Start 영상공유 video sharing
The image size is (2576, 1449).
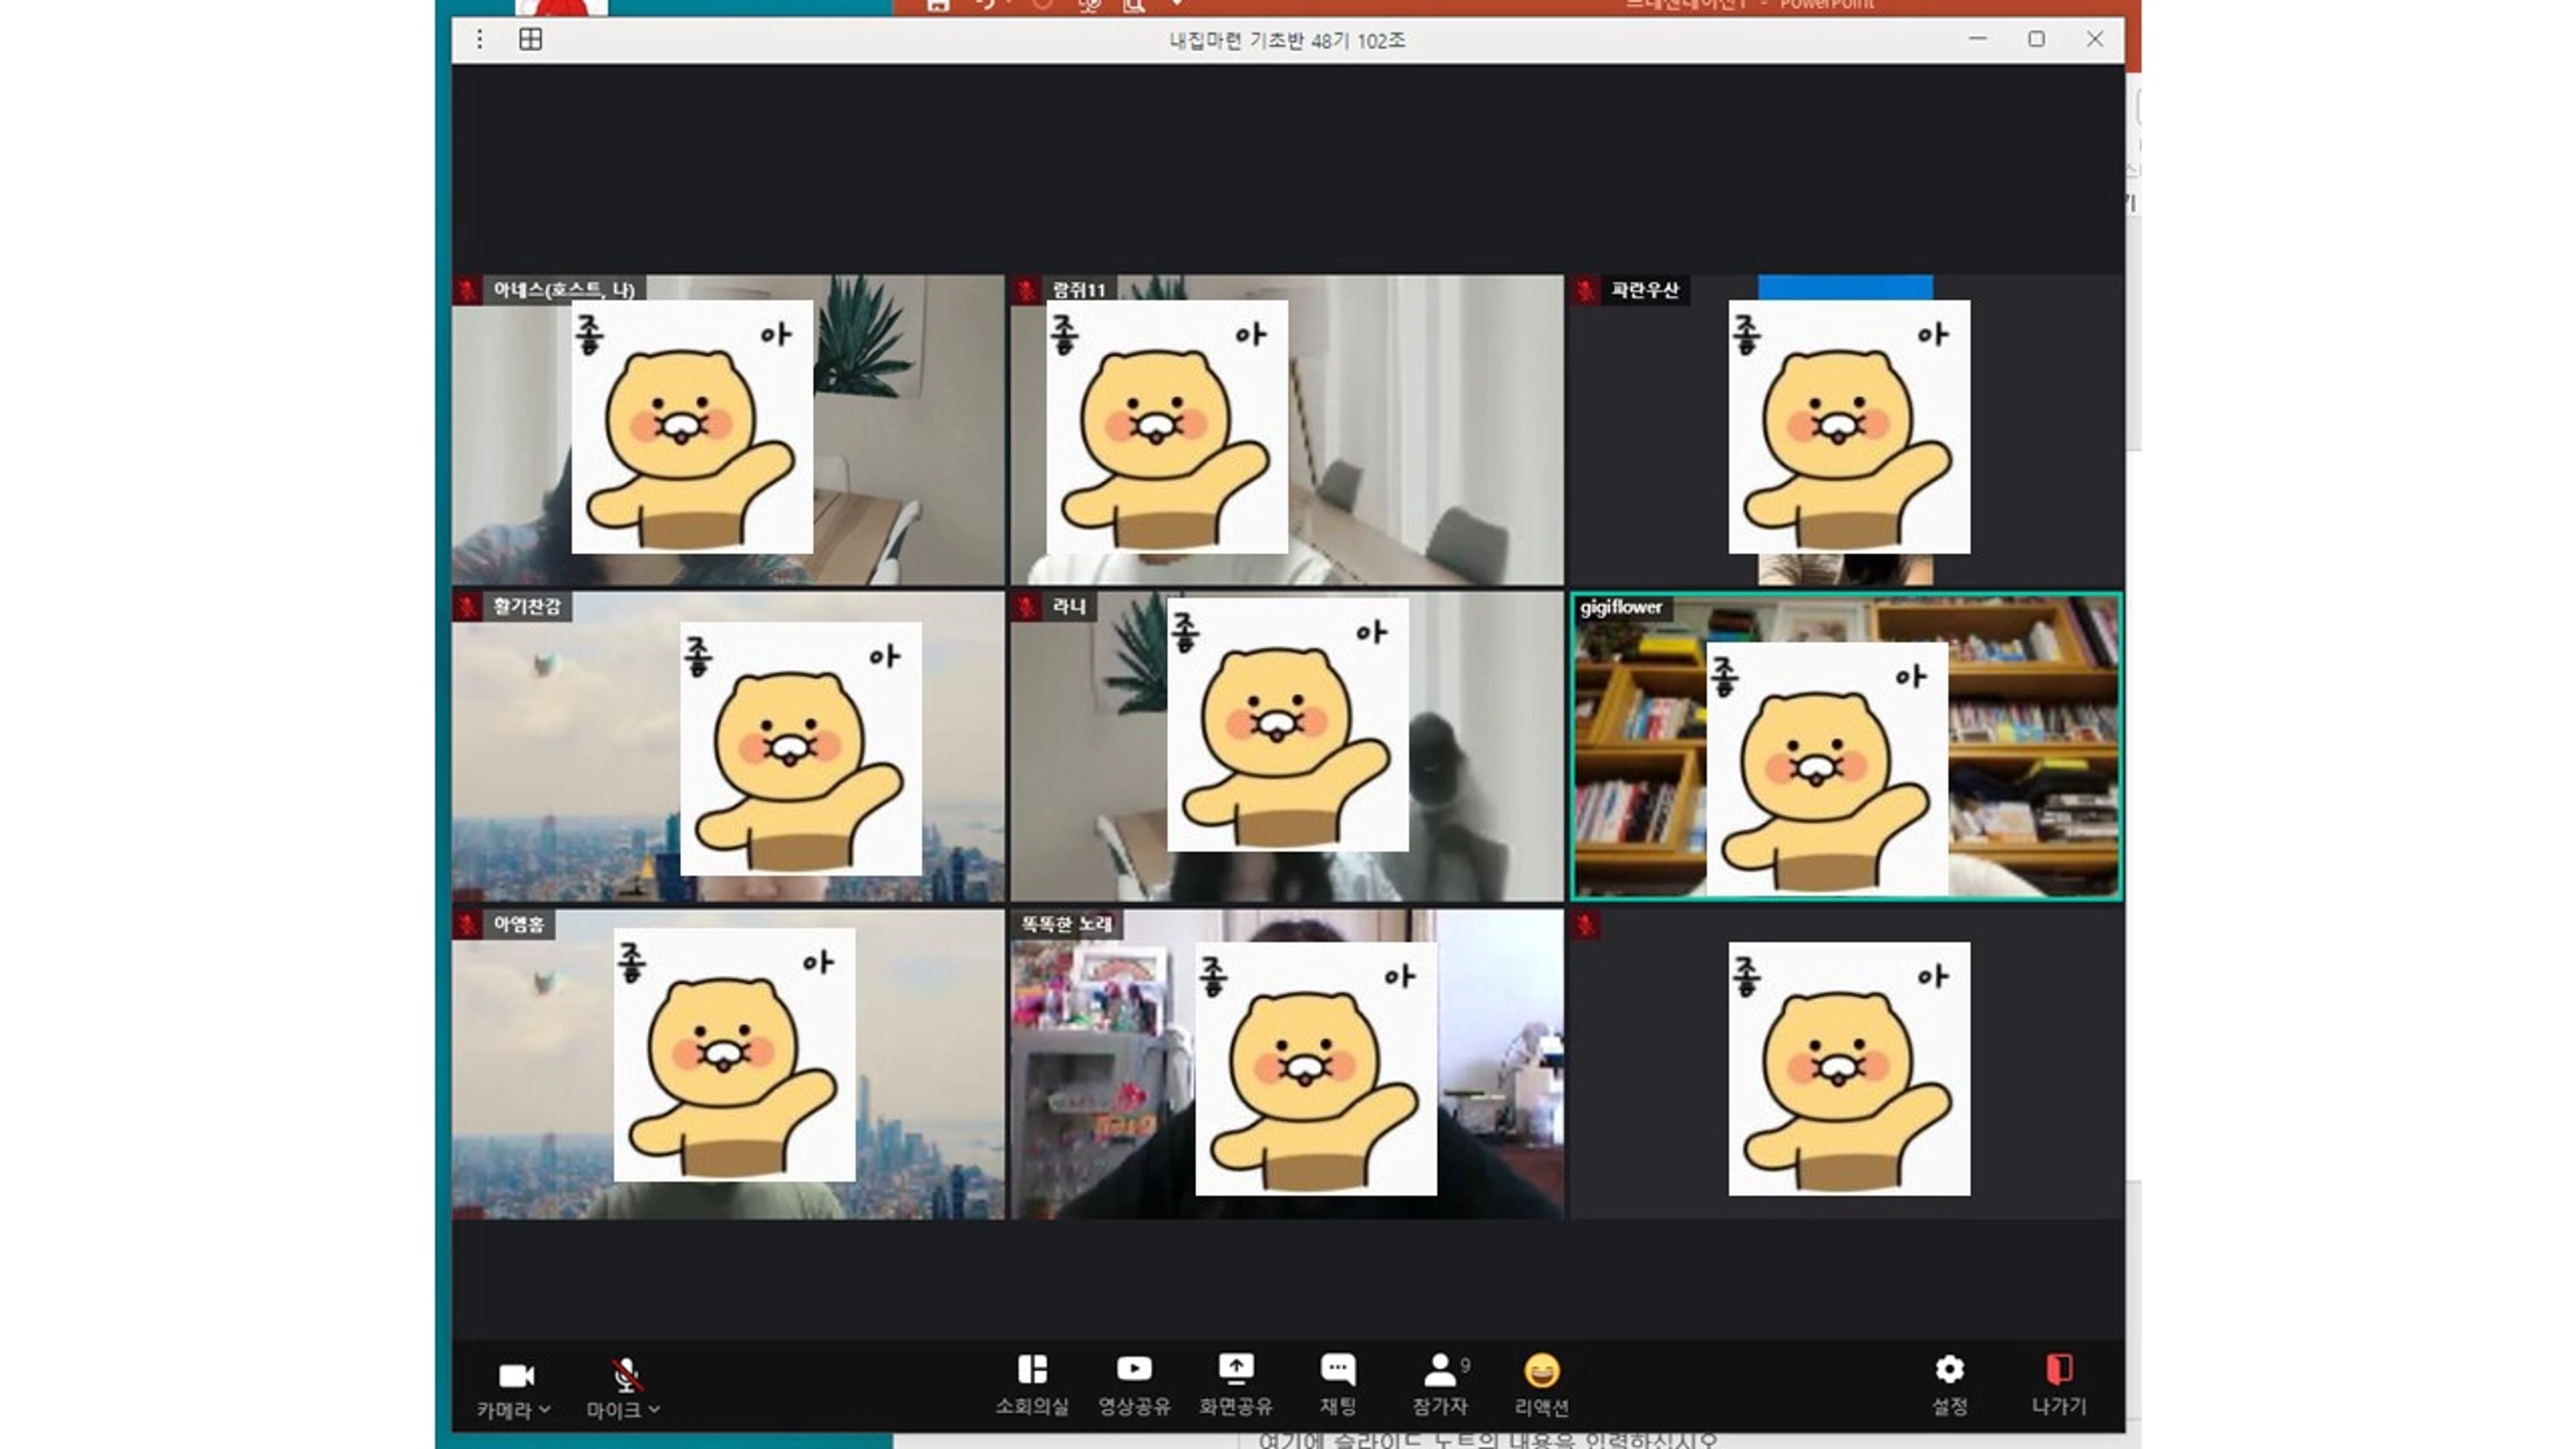[1134, 1385]
